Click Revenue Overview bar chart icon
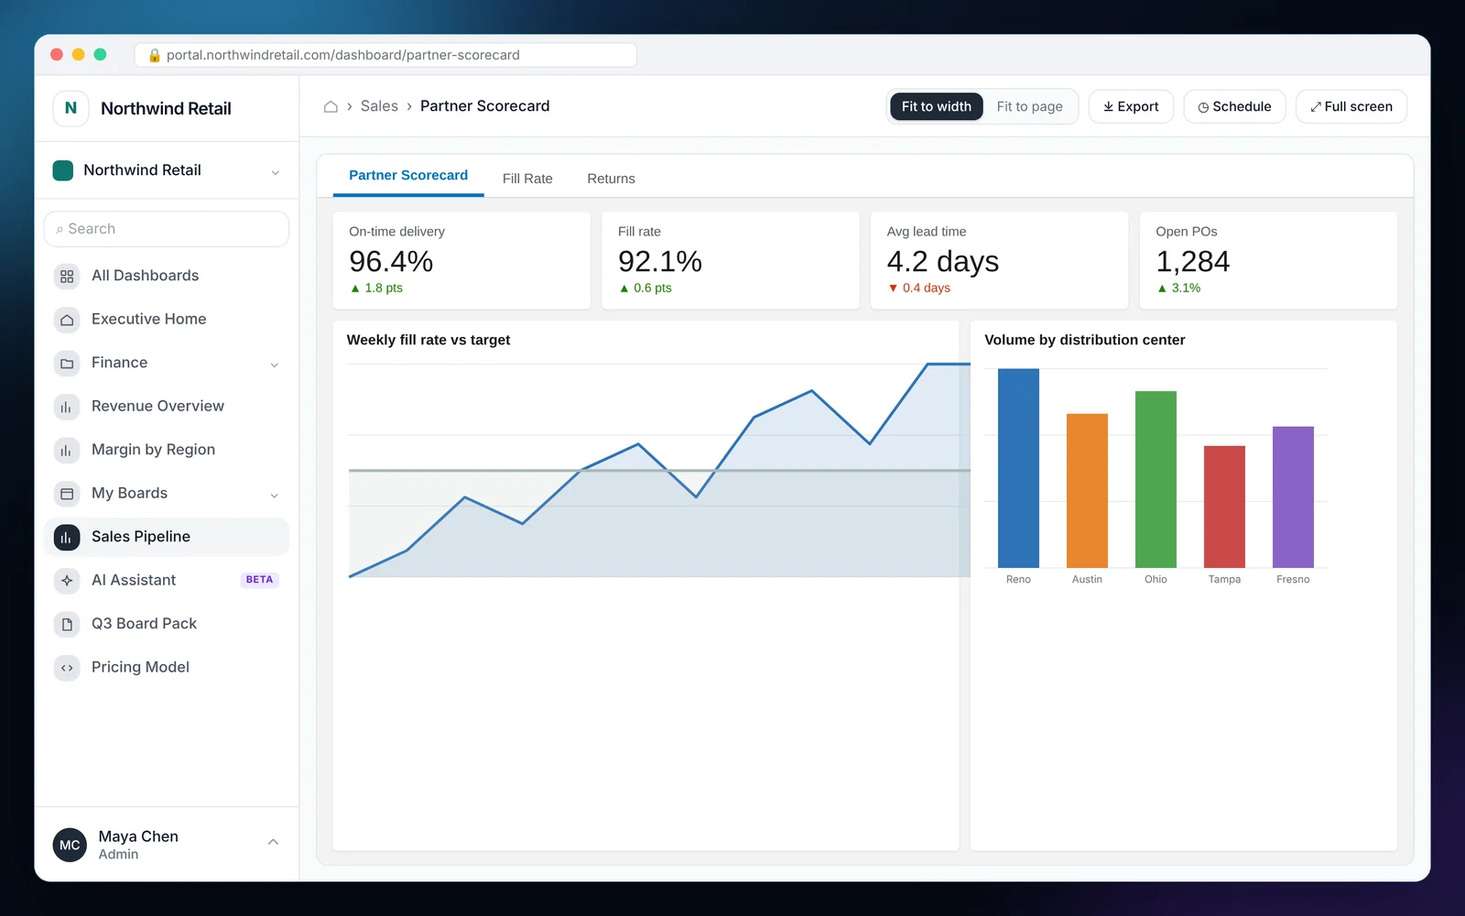This screenshot has height=916, width=1465. point(67,407)
